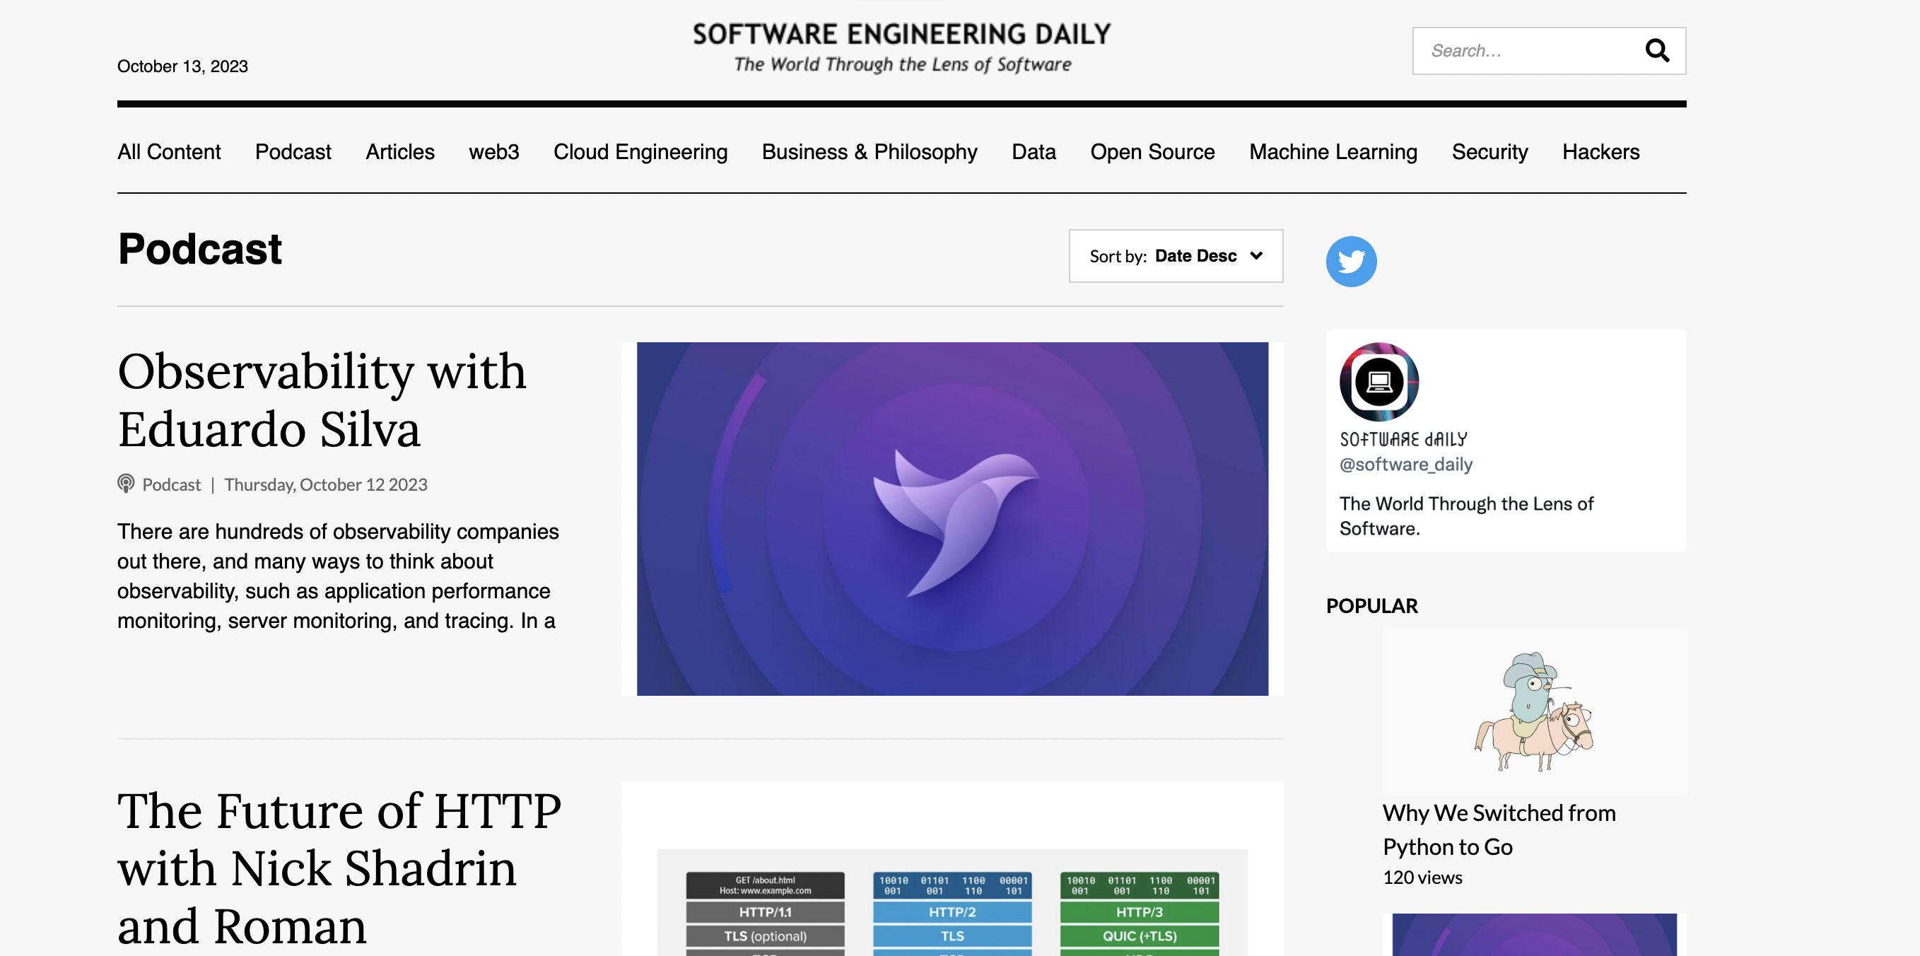This screenshot has width=1920, height=956.
Task: Click the POPULAR section heading
Action: point(1371,606)
